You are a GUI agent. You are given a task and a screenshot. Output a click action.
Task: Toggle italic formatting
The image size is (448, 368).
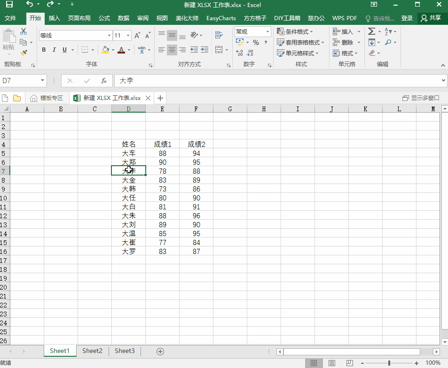tap(54, 50)
